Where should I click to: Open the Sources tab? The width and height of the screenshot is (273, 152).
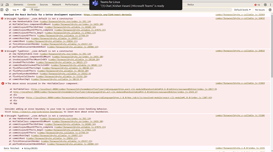click(x=44, y=5)
